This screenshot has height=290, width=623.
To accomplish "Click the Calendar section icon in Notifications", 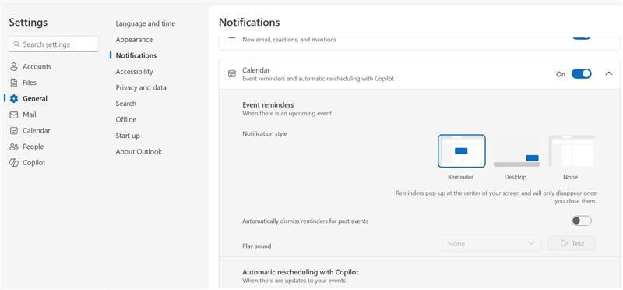I will [231, 73].
